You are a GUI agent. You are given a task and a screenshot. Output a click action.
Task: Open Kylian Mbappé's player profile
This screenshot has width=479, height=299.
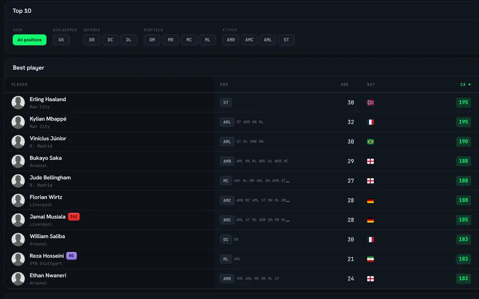[x=48, y=119]
